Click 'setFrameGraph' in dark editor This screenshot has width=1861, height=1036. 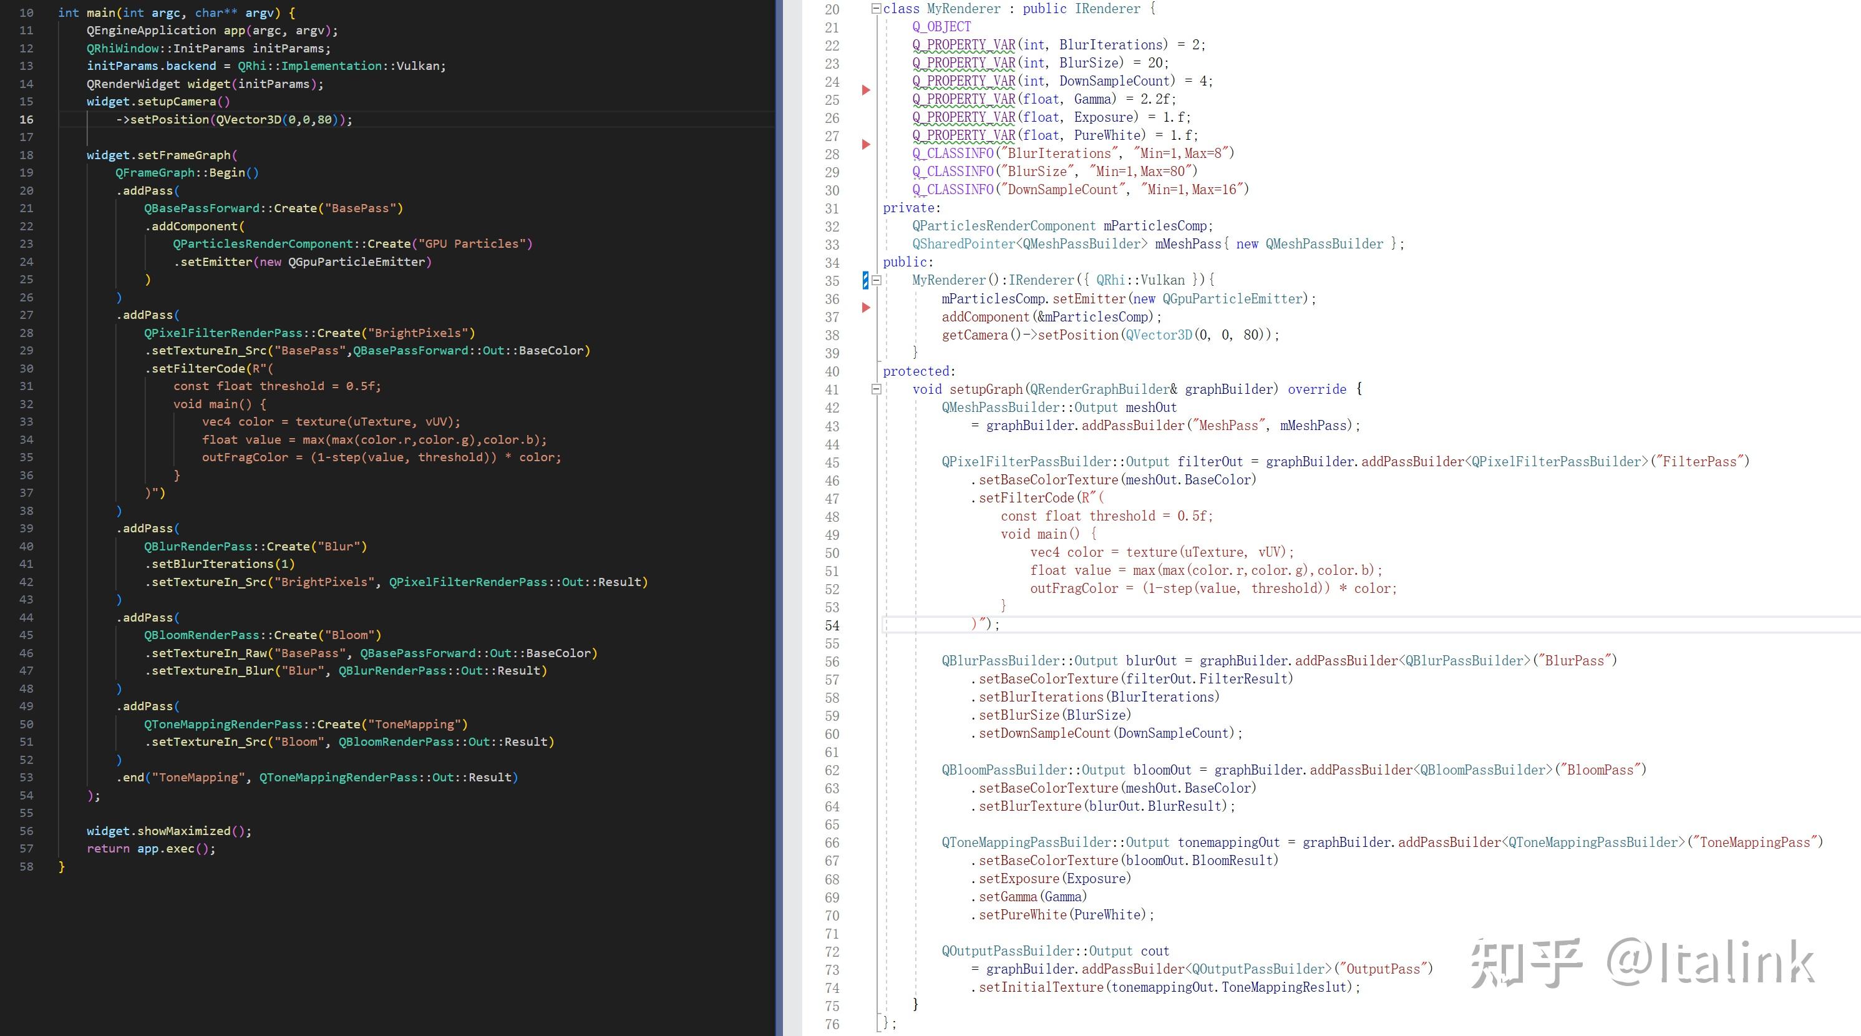[183, 155]
